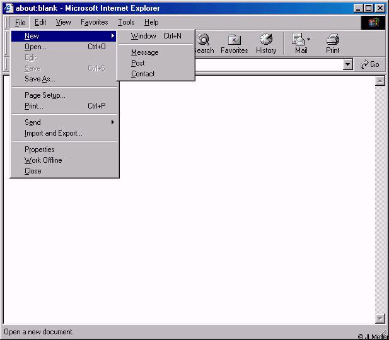Expand the Send submenu
Image resolution: width=389 pixels, height=340 pixels.
coord(64,122)
